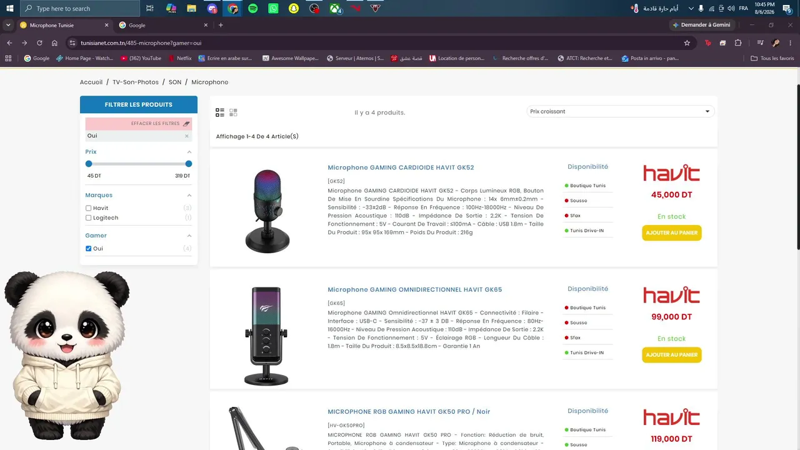Open Microphone GAMING CARDIOIDE HAVIT GK52 title
The image size is (800, 450).
click(401, 167)
